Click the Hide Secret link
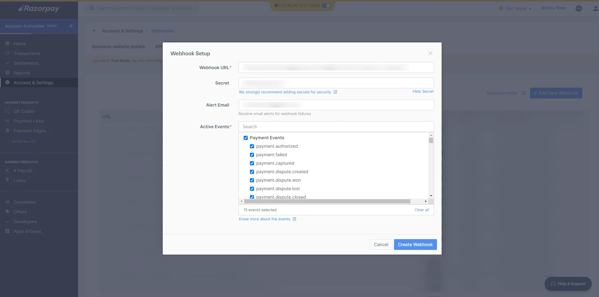599x297 pixels. point(423,91)
